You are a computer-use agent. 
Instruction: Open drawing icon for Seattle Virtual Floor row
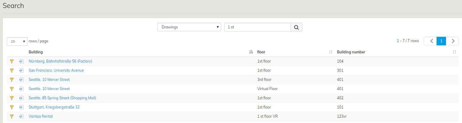[x=21, y=89]
